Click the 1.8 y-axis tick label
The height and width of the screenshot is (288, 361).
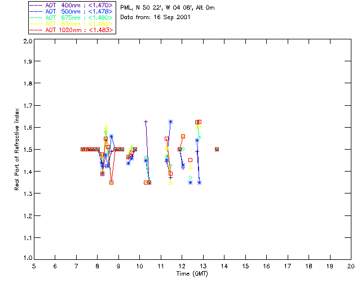pyautogui.click(x=28, y=83)
